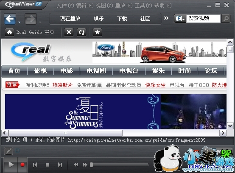The image size is (235, 173).
Task: Open the 特工008 link
Action: 199,85
